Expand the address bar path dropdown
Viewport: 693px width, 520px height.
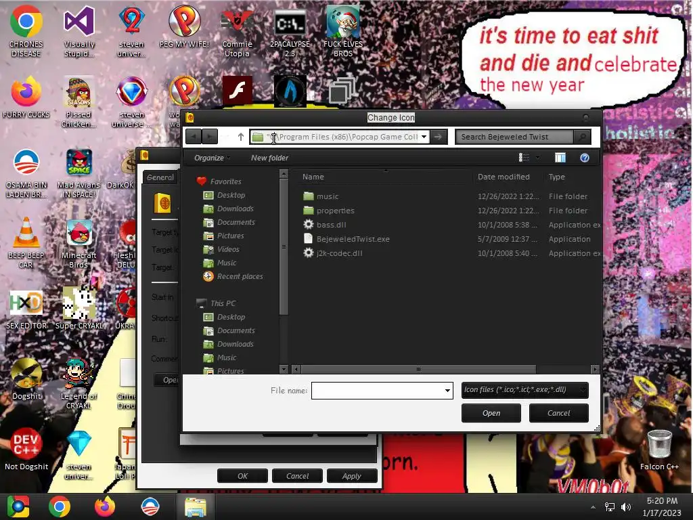point(424,137)
